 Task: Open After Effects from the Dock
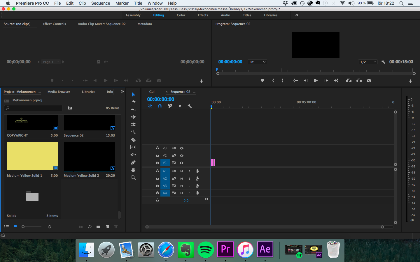[265, 249]
